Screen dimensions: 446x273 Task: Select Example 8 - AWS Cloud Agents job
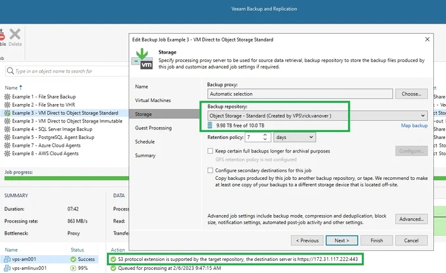[x=45, y=154]
